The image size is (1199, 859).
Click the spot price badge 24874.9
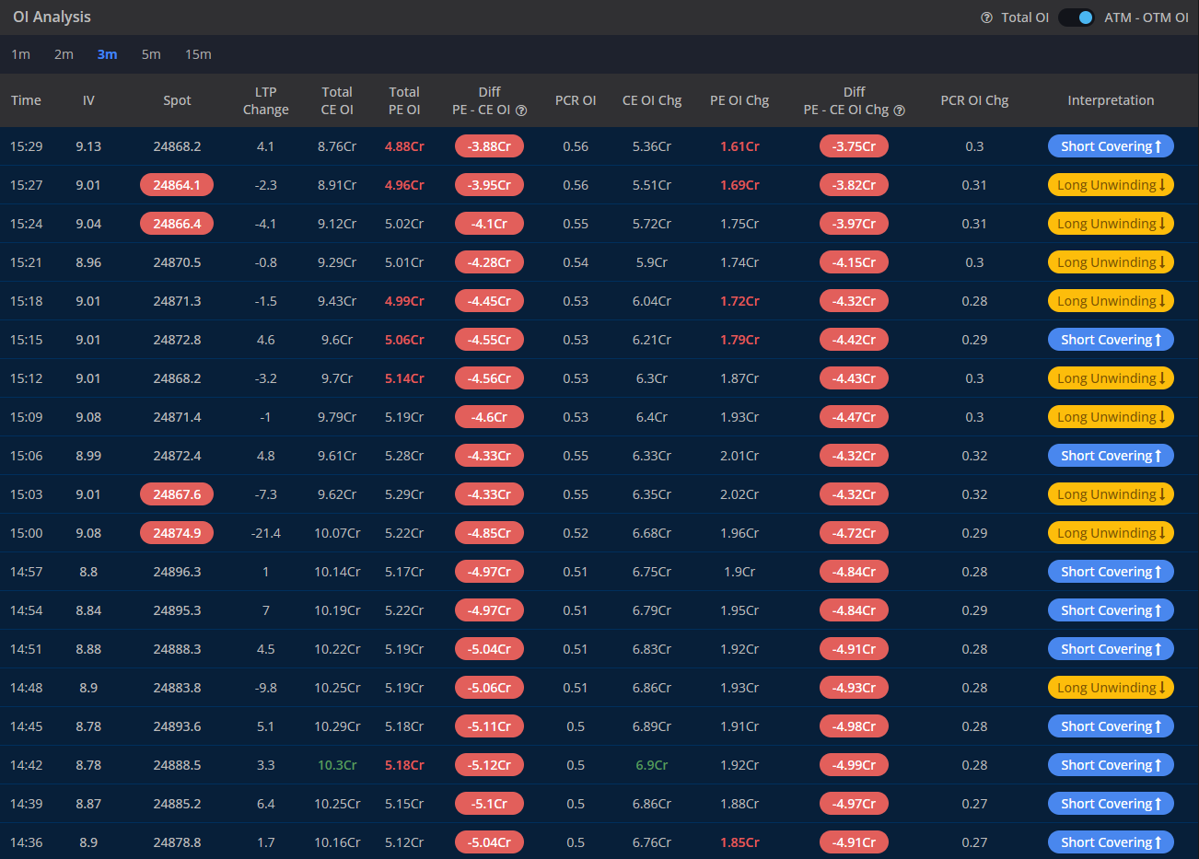[177, 532]
